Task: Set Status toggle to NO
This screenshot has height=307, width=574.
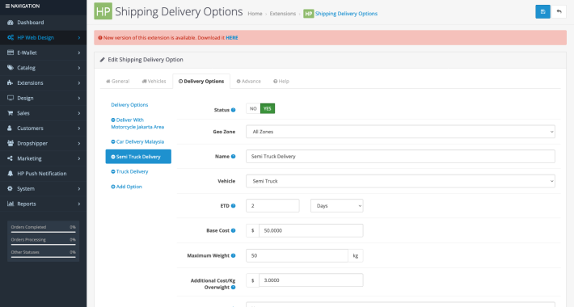Action: (x=253, y=109)
